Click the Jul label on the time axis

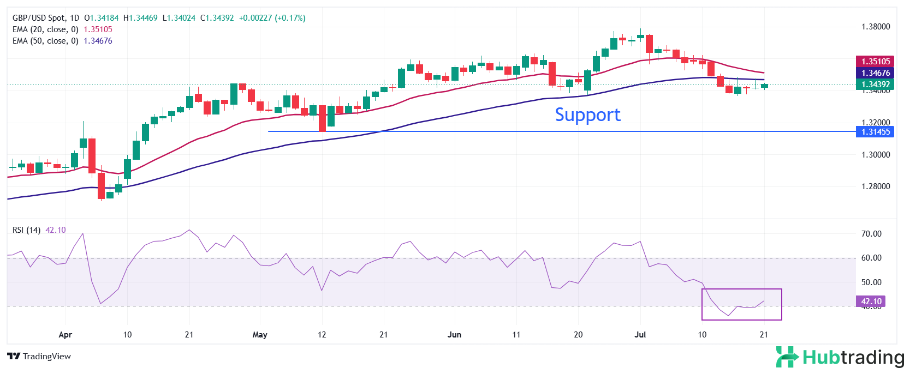[x=640, y=335]
